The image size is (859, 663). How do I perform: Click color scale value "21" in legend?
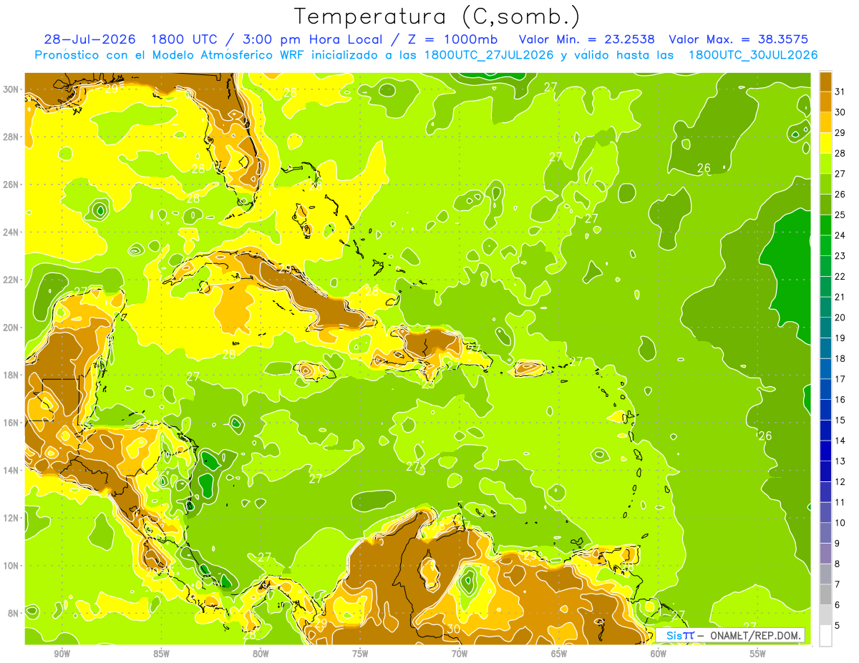(x=840, y=297)
